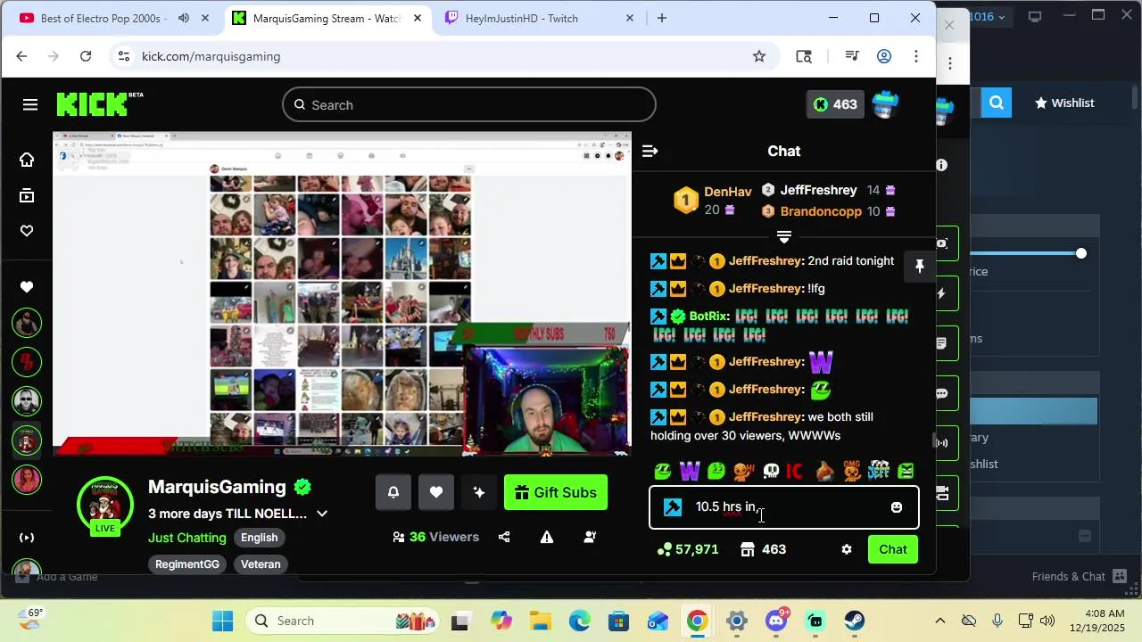Image resolution: width=1142 pixels, height=642 pixels.
Task: Focus the Kick search field
Action: click(x=469, y=105)
